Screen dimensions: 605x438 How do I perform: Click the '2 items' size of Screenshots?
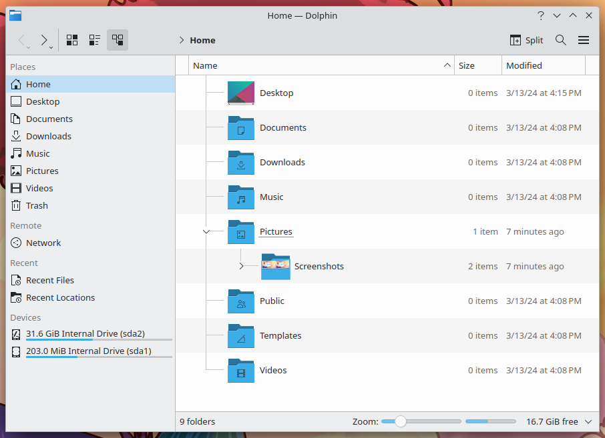[483, 266]
